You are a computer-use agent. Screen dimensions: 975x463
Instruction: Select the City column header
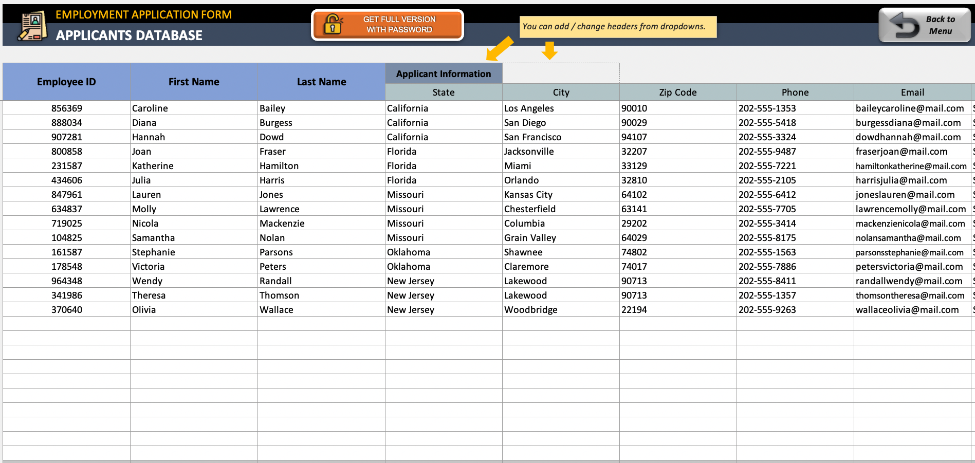point(561,92)
